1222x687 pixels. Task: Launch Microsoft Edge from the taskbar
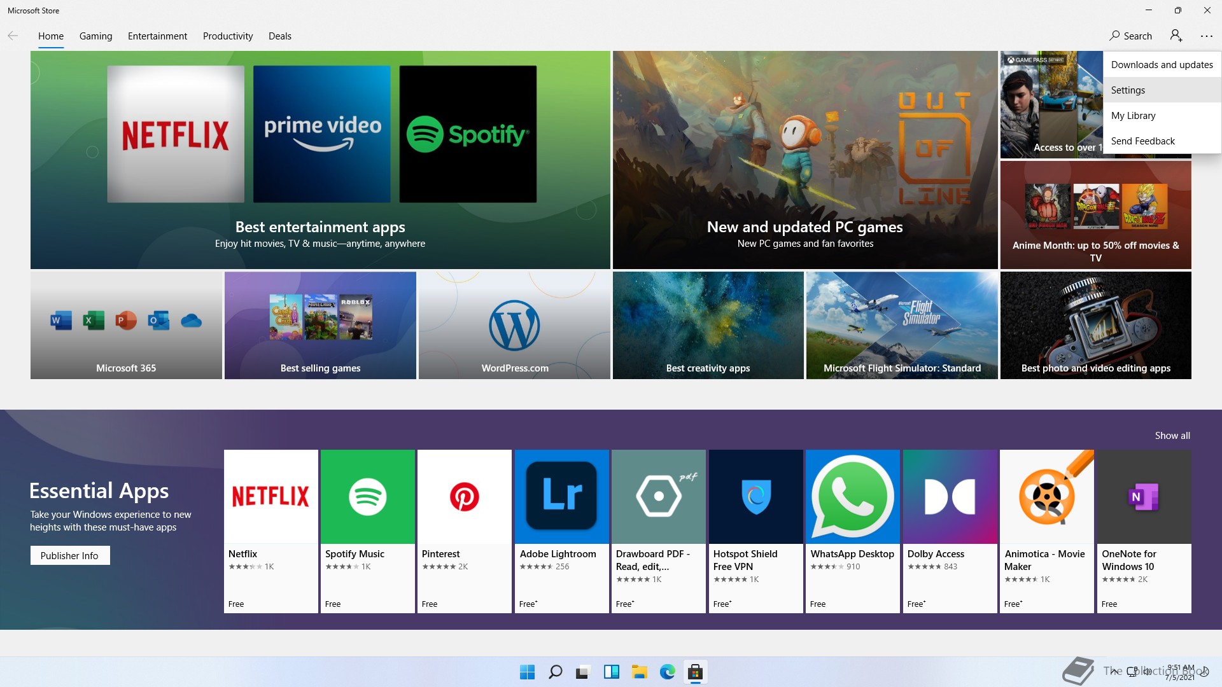pyautogui.click(x=667, y=672)
